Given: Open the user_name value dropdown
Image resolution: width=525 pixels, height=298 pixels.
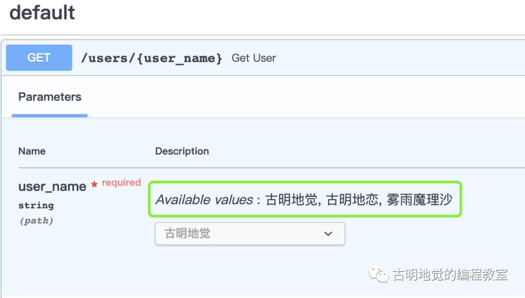Looking at the screenshot, I should [x=250, y=233].
